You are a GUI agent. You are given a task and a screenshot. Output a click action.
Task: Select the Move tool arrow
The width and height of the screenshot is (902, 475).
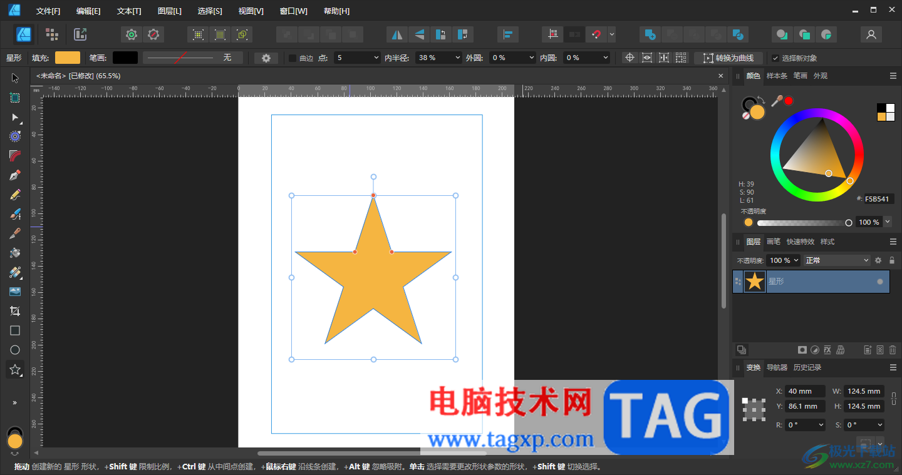tap(15, 78)
